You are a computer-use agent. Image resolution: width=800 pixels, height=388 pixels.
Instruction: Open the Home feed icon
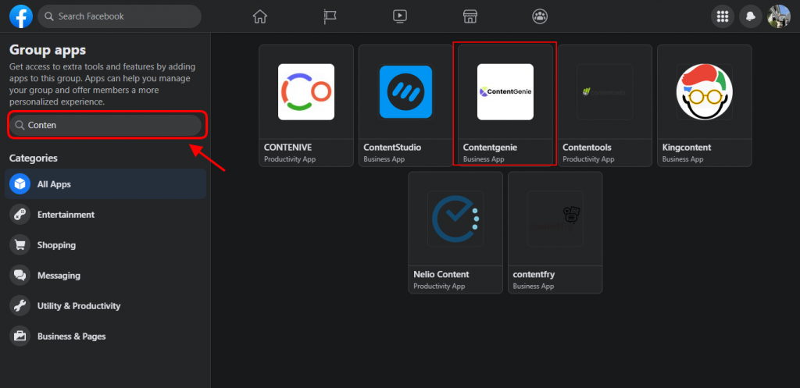[x=259, y=16]
